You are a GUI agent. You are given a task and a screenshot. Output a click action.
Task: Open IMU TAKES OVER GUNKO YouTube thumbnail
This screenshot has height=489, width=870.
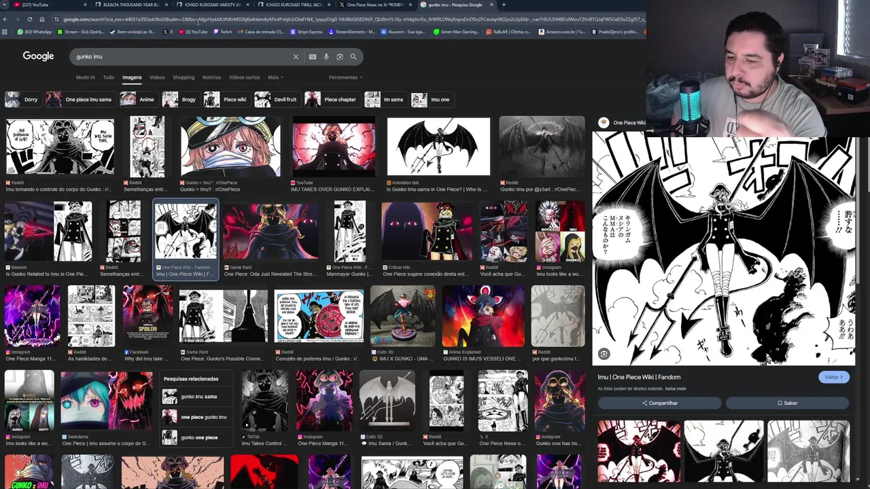click(333, 147)
